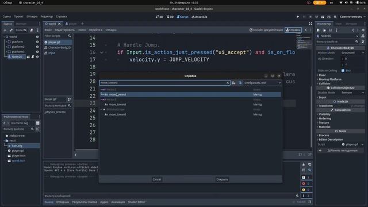This screenshot has width=368, height=207.
Task: Open online documentation link
Action: tap(266, 30)
